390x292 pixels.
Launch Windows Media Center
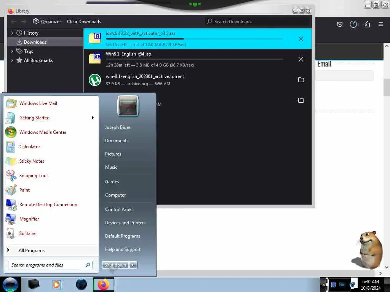click(x=51, y=132)
